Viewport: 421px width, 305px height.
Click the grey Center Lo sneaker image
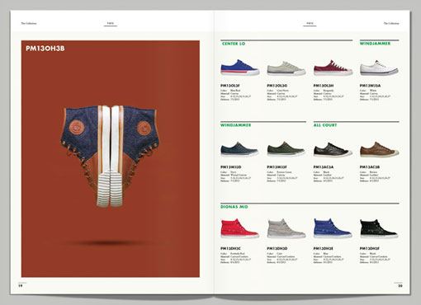click(286, 68)
